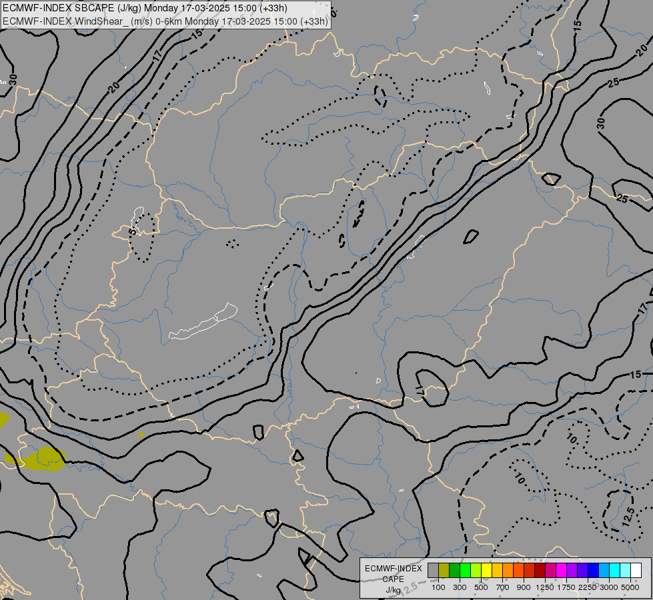Screen dimensions: 653x600
Task: Pick the pure yellow legend swatch
Action: pyautogui.click(x=486, y=570)
